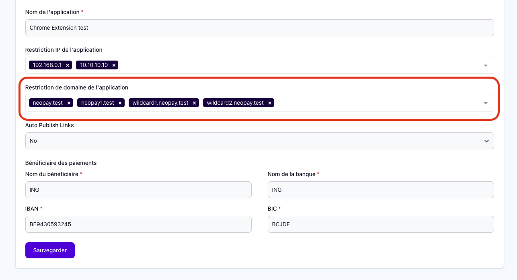
Task: Click inside the Nom de la banque field
Action: (381, 190)
